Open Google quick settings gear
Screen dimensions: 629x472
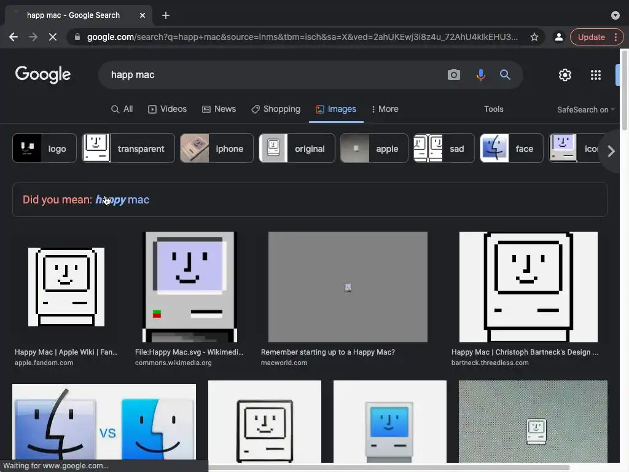[x=565, y=74]
